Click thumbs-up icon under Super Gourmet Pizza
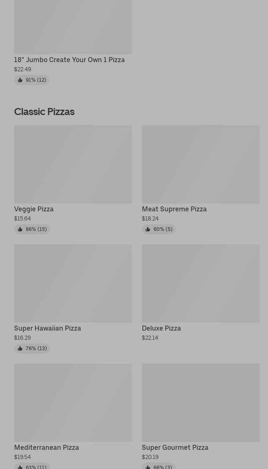 click(x=148, y=467)
